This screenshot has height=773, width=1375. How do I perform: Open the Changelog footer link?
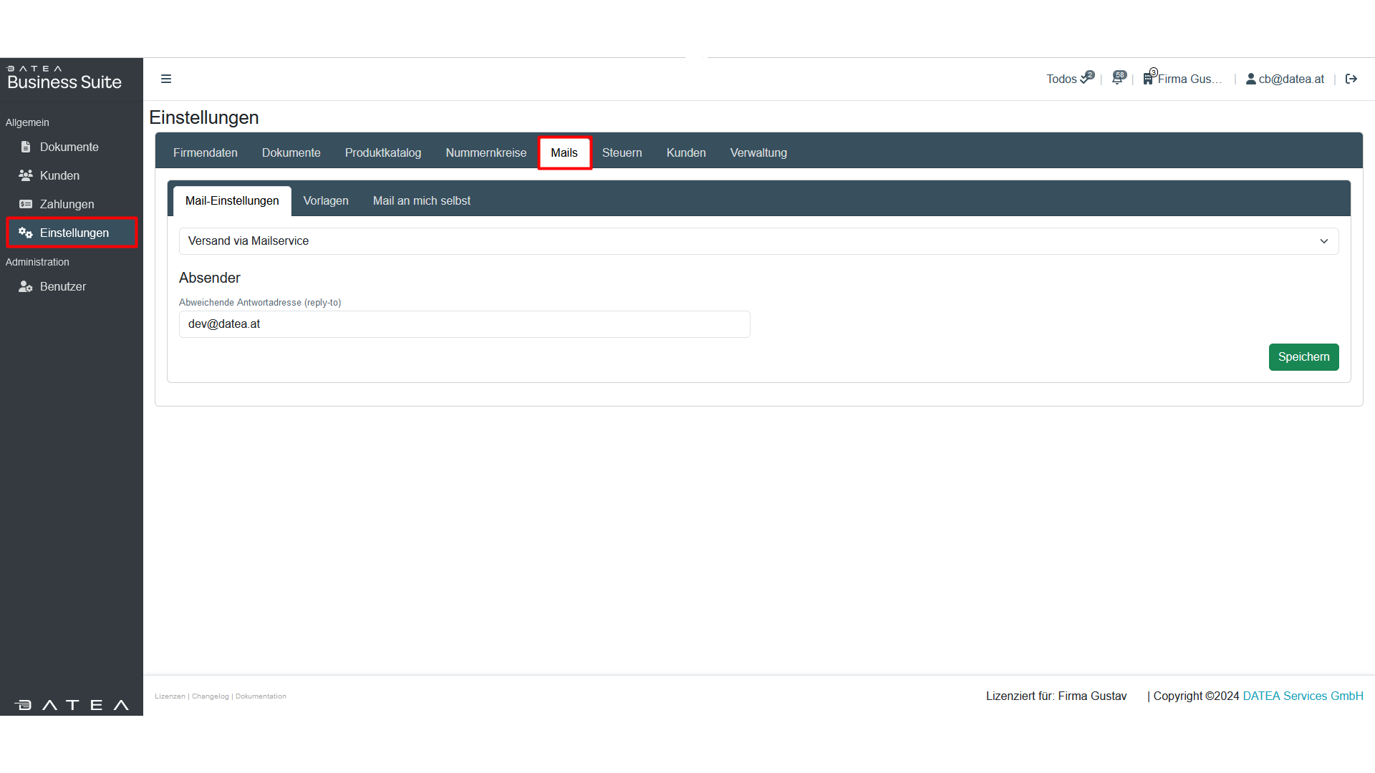pos(210,696)
